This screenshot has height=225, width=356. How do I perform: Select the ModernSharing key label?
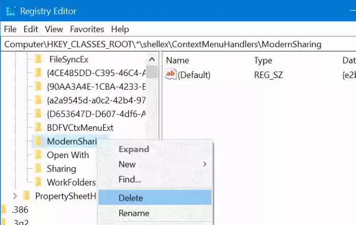[72, 141]
